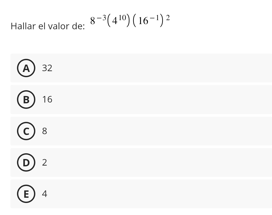Click empty area of option A row
The width and height of the screenshot is (272, 215).
click(157, 68)
